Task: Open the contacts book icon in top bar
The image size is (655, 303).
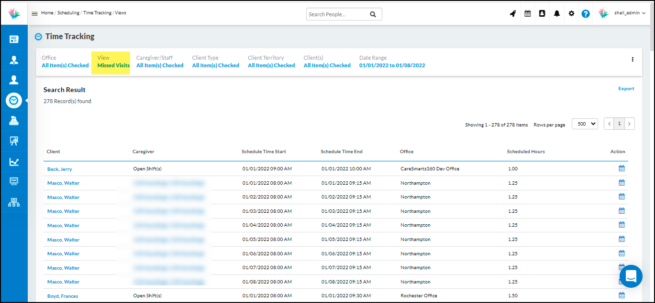Action: 542,14
